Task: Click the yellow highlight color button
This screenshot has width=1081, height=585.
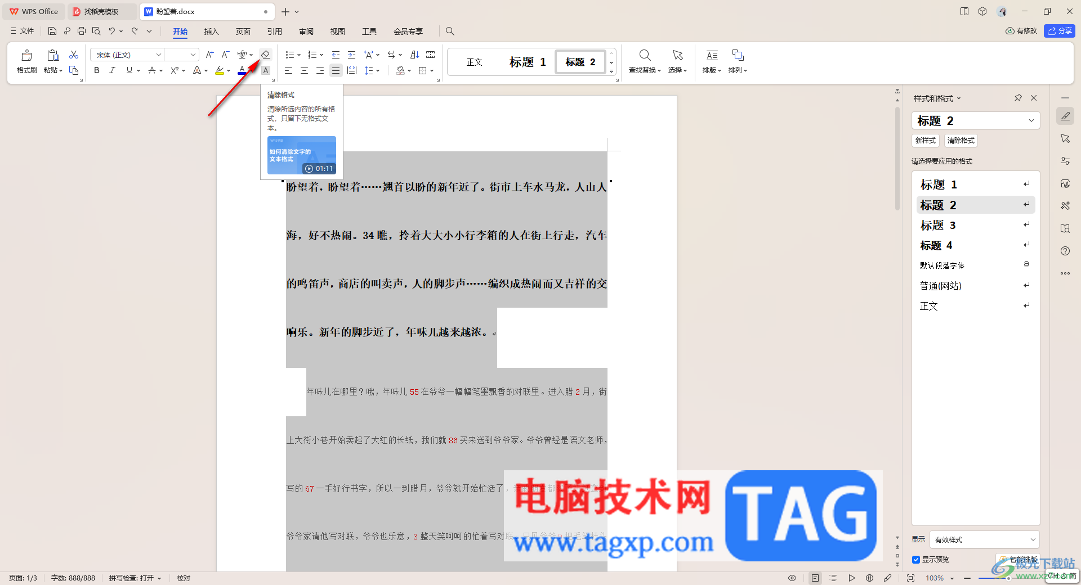Action: coord(219,70)
